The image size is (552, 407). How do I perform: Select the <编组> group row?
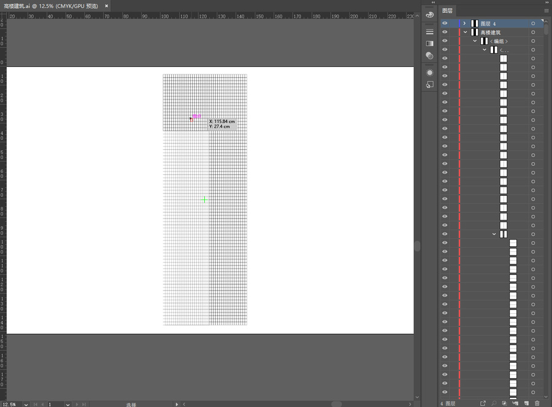(x=492, y=41)
